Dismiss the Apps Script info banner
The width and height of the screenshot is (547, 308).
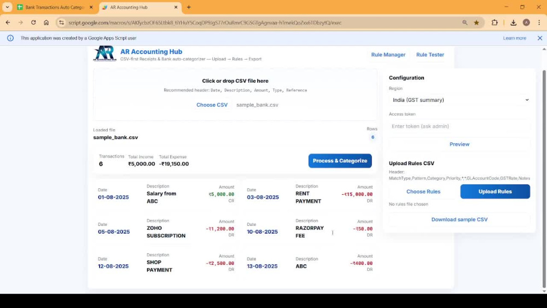click(540, 38)
